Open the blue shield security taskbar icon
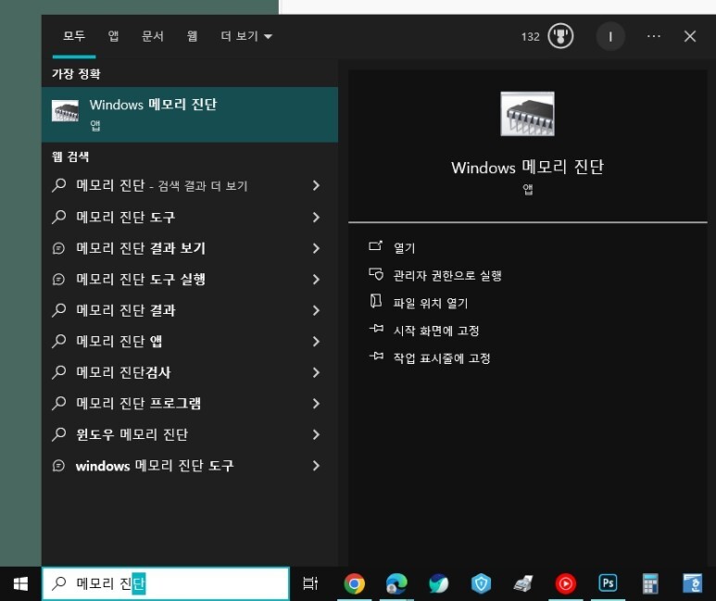Image resolution: width=716 pixels, height=601 pixels. (x=481, y=583)
